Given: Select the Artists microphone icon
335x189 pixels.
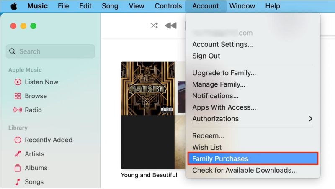Looking at the screenshot, I should (x=18, y=154).
